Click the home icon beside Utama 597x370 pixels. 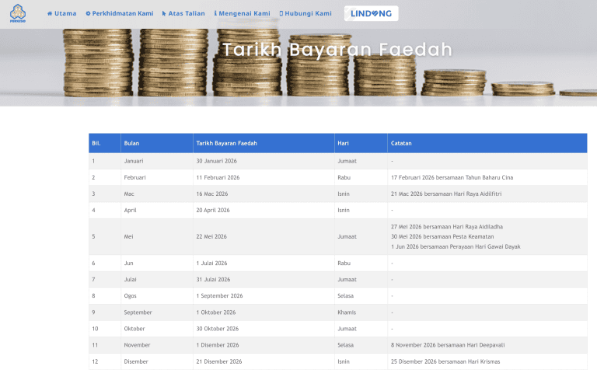[50, 13]
